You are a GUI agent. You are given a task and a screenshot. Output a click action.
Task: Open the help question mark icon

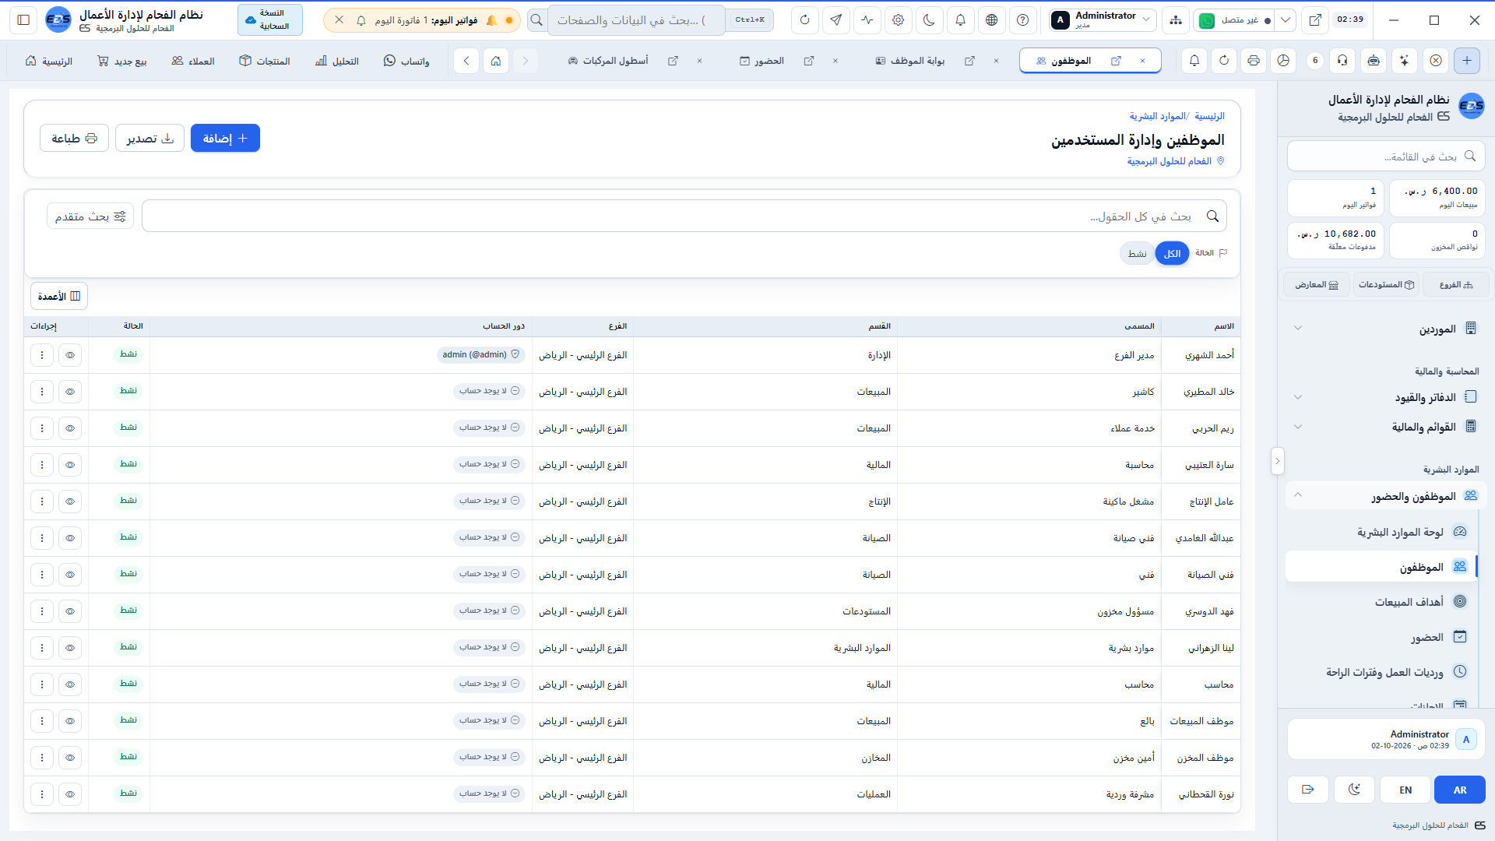pos(1022,20)
